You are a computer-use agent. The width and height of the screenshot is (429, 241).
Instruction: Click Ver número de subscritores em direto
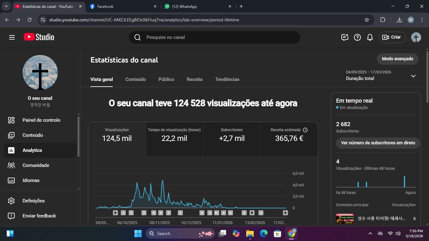(378, 143)
